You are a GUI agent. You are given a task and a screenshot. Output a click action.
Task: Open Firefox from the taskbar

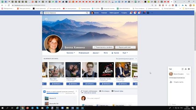27,108
